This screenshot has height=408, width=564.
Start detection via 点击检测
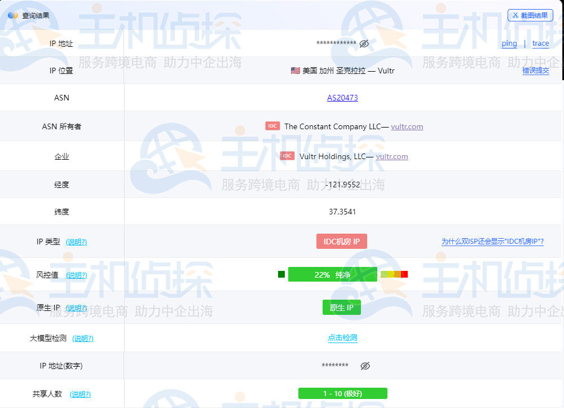(344, 337)
